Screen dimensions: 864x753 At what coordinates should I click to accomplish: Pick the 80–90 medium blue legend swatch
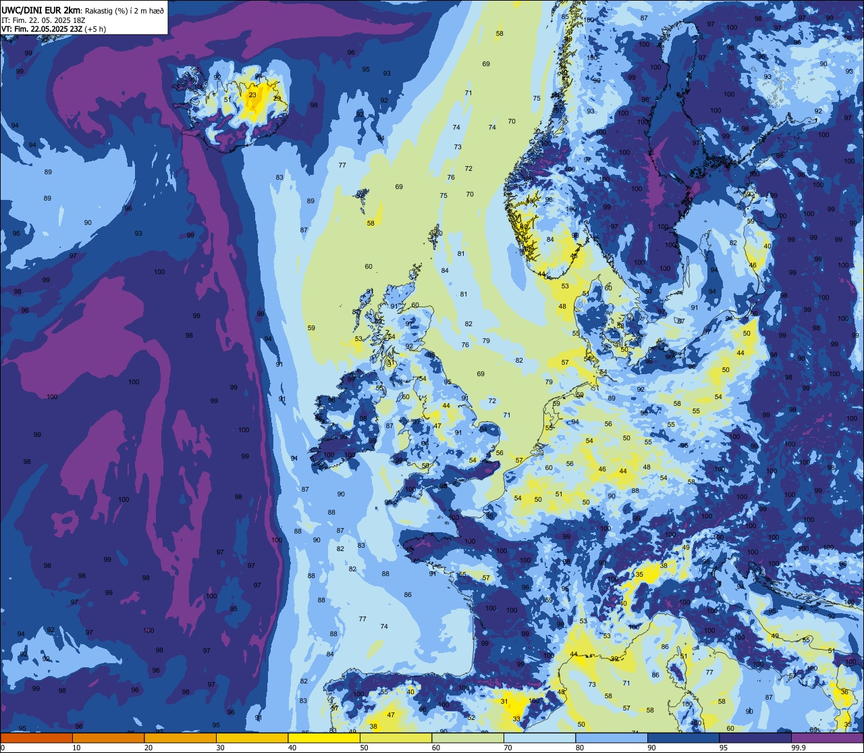tap(611, 738)
